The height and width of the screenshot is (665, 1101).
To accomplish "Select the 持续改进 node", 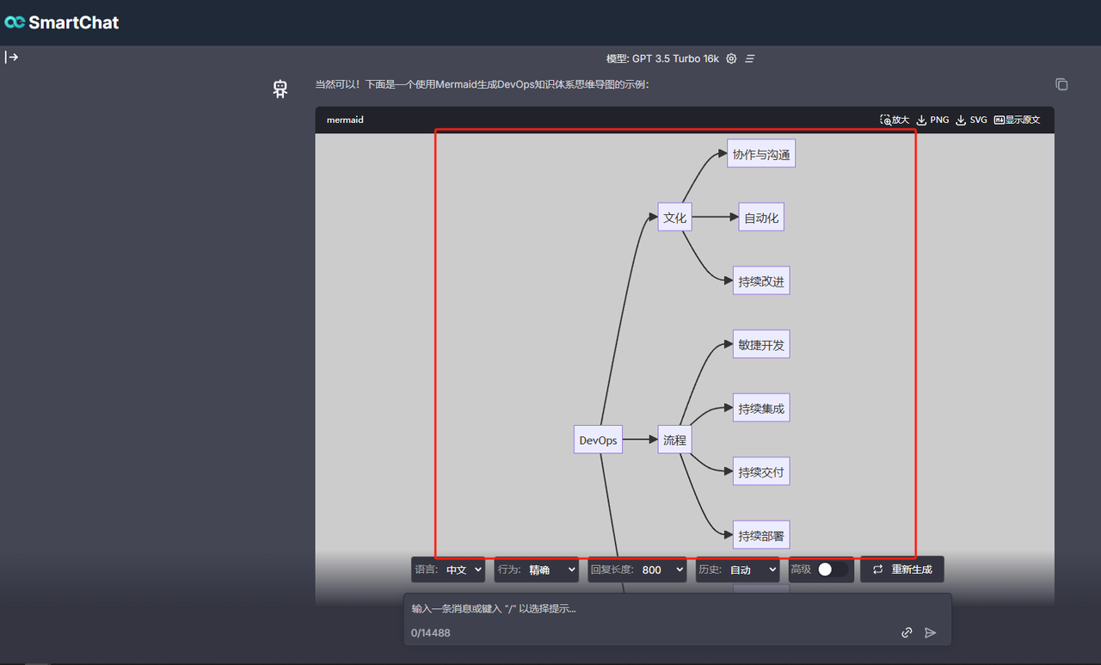I will coord(761,280).
